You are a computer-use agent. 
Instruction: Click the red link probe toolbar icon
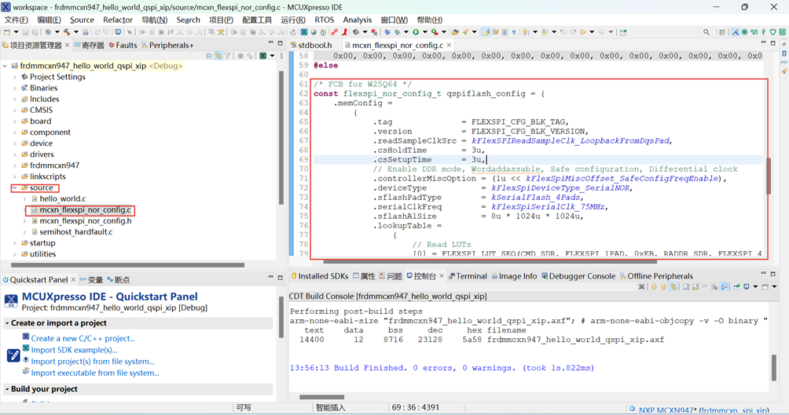tap(334, 32)
